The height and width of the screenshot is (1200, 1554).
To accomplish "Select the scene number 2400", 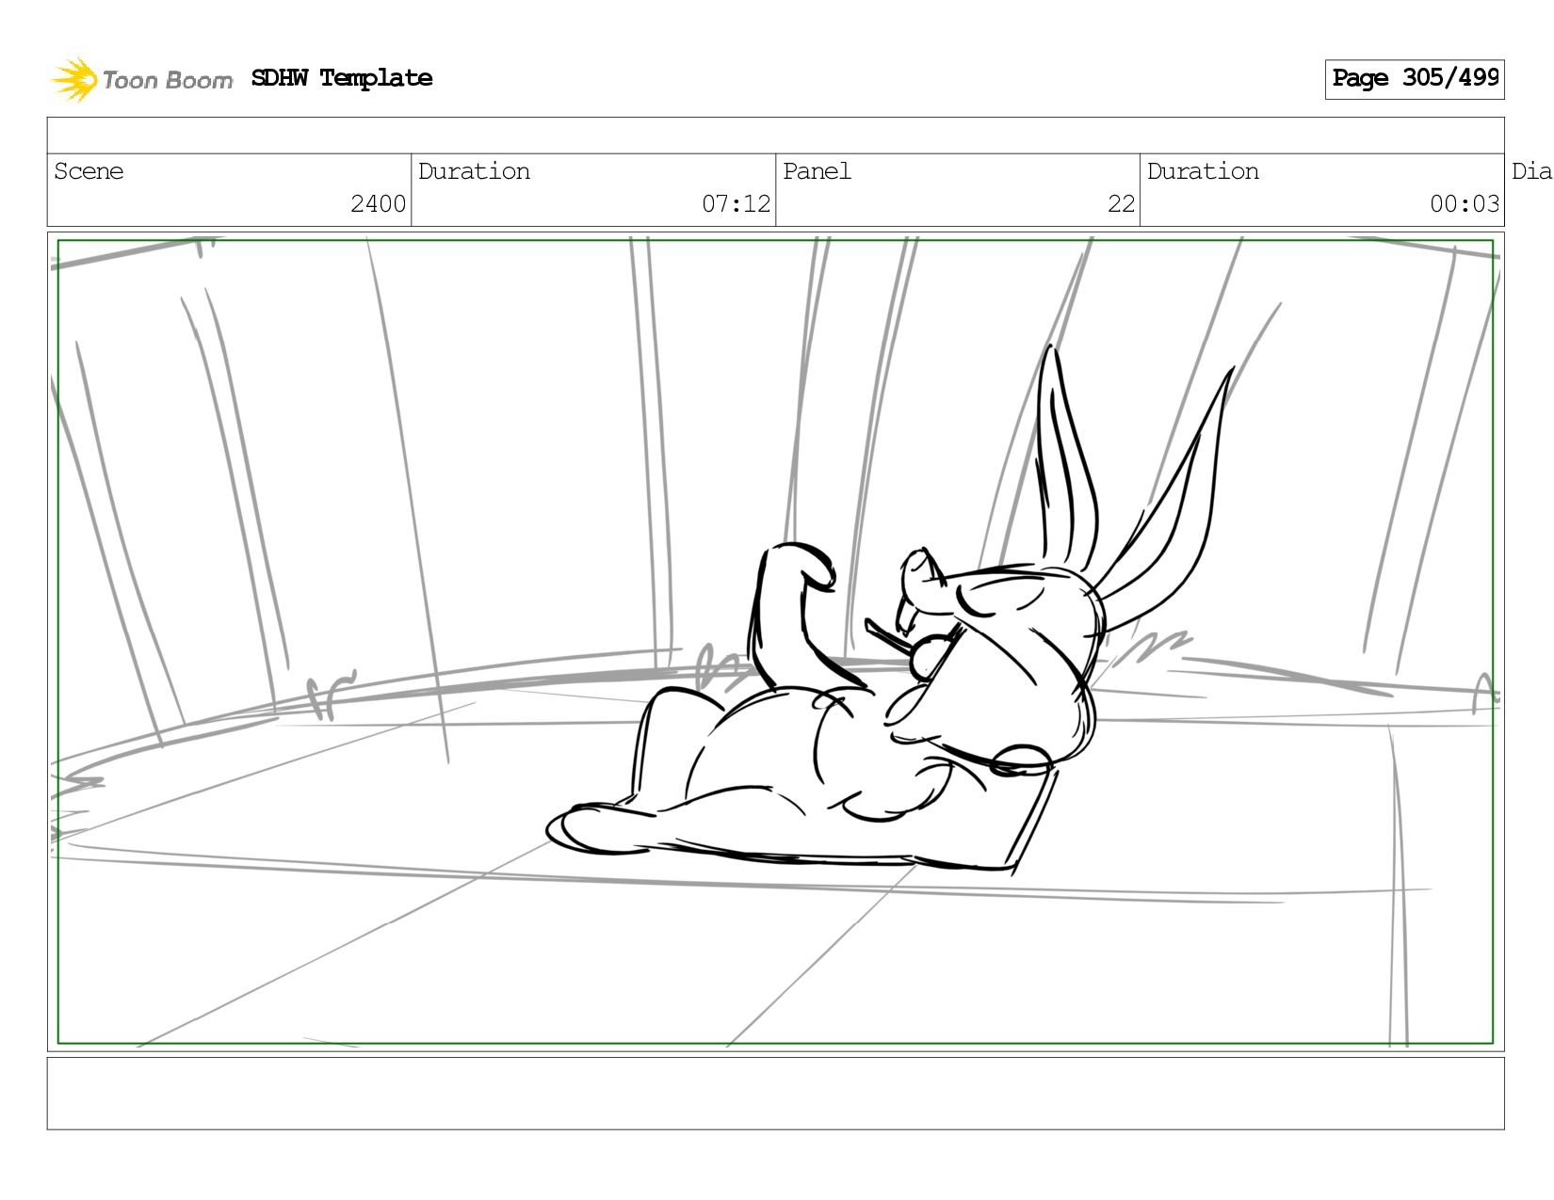I will [x=378, y=204].
